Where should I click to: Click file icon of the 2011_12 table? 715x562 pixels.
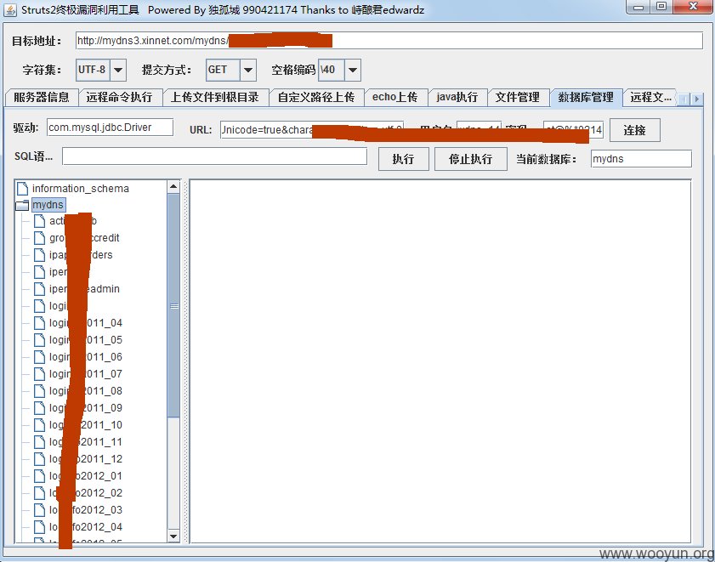pyautogui.click(x=40, y=459)
